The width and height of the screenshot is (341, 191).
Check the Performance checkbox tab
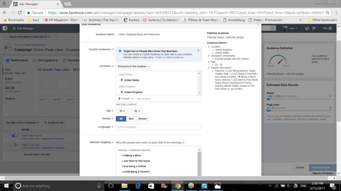[8, 60]
